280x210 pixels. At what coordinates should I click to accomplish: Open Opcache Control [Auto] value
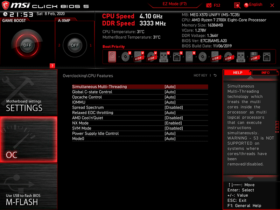[x=170, y=97]
